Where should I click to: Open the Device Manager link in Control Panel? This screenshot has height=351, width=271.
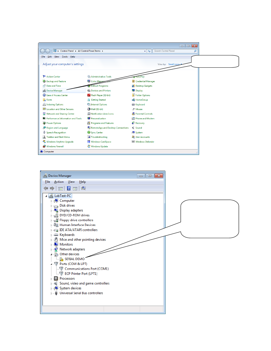[x=54, y=91]
